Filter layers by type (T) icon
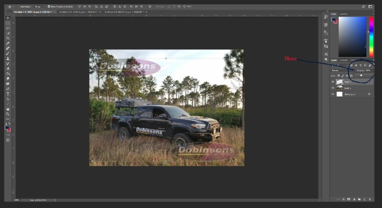This screenshot has height=208, width=382. pyautogui.click(x=360, y=66)
